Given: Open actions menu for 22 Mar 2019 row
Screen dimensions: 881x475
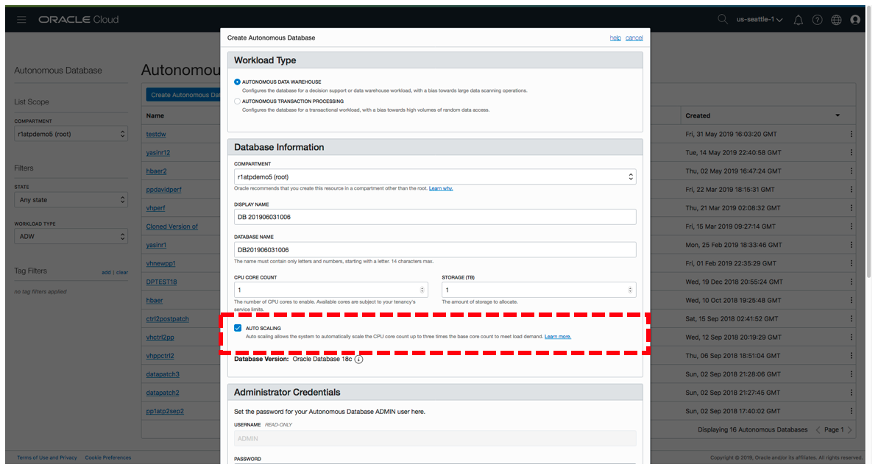Looking at the screenshot, I should point(852,190).
